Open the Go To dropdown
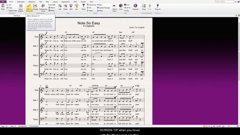Screen dimensions: 240x135 (x=127, y=7)
